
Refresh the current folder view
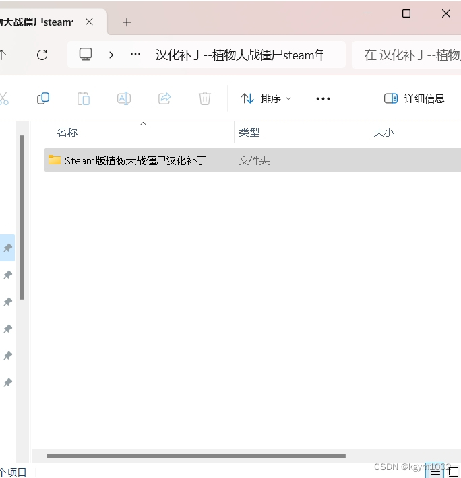[x=42, y=55]
